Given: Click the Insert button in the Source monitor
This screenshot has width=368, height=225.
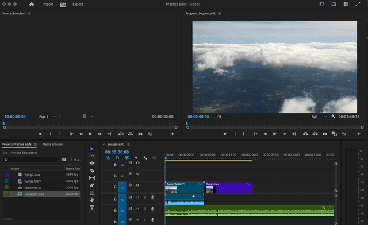Looking at the screenshot, I should click(121, 134).
